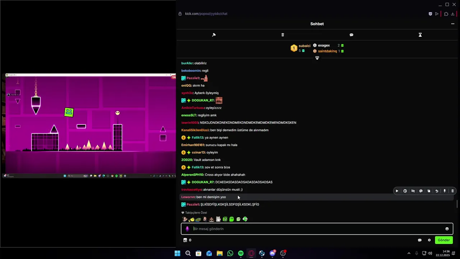The height and width of the screenshot is (259, 460).
Task: Select the first follower emote in emote row
Action: tap(185, 219)
